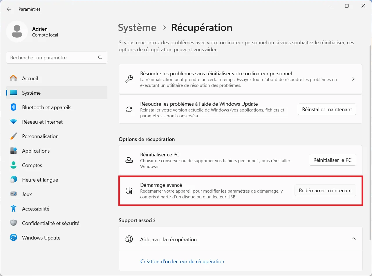
Task: Click the Réinitialiser ce PC title text
Action: (x=160, y=155)
